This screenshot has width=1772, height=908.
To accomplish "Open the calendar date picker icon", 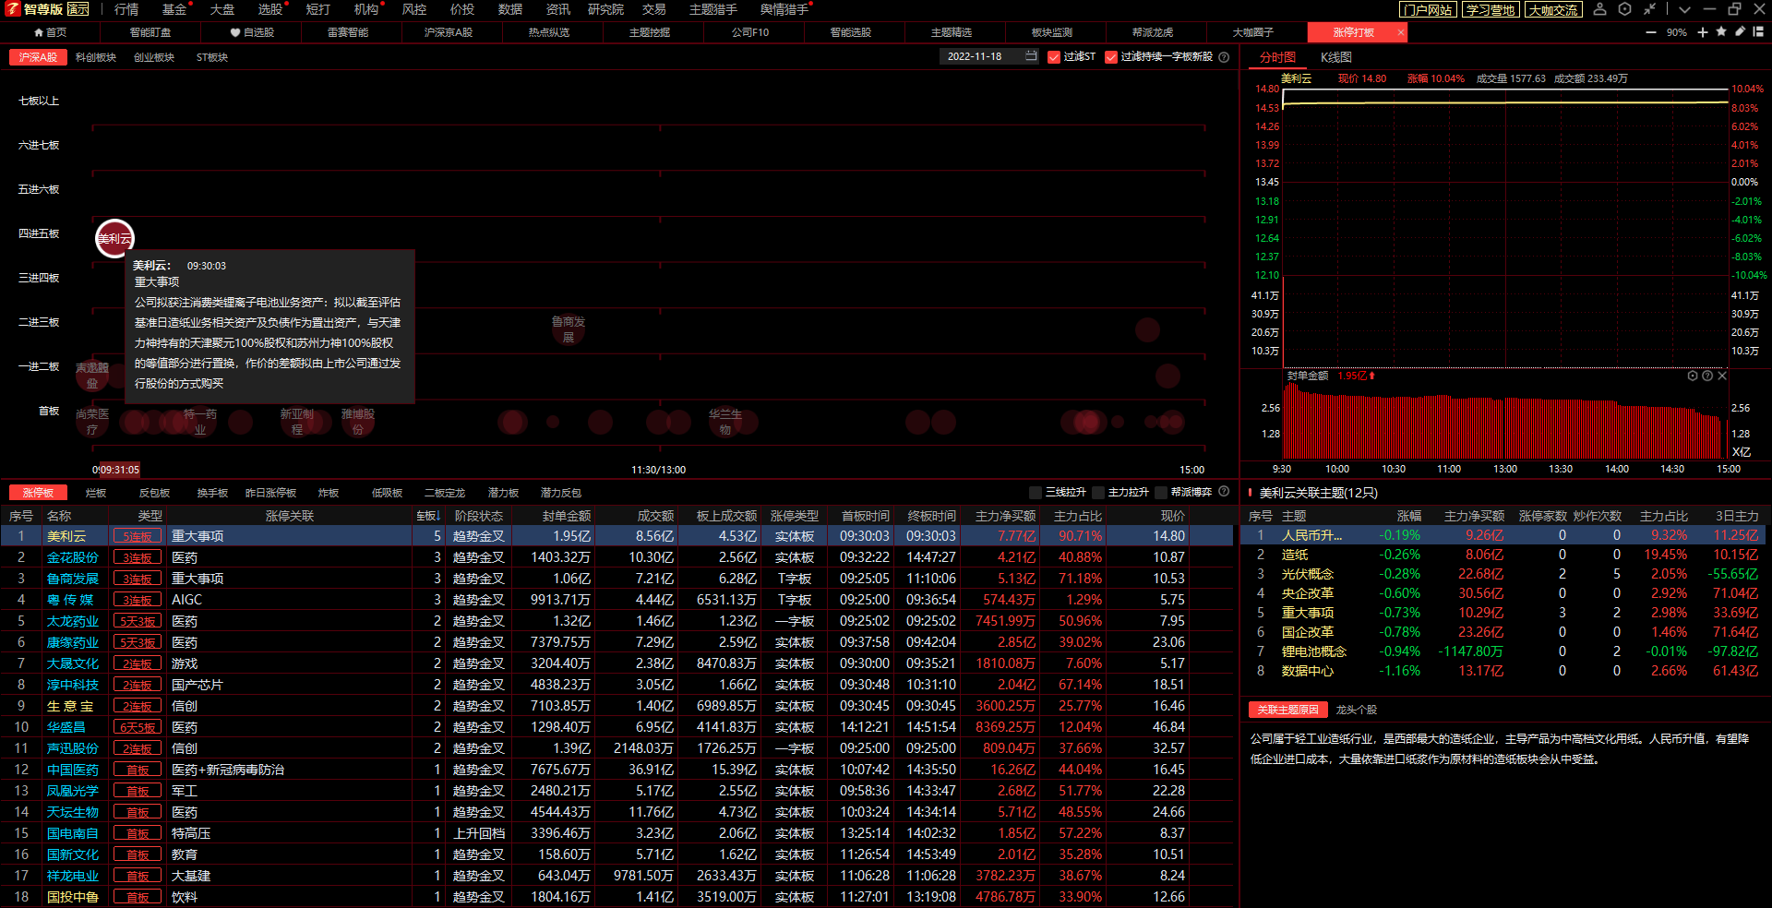I will pyautogui.click(x=1031, y=56).
